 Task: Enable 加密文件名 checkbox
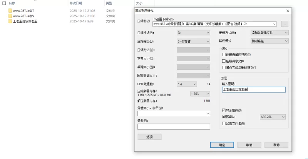224,124
